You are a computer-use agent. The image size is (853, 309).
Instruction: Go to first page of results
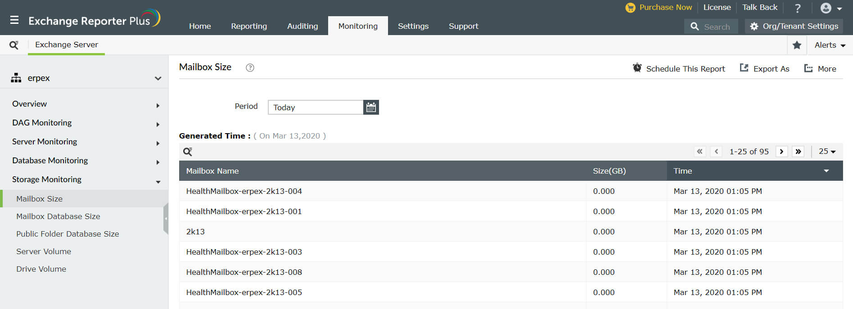point(700,152)
